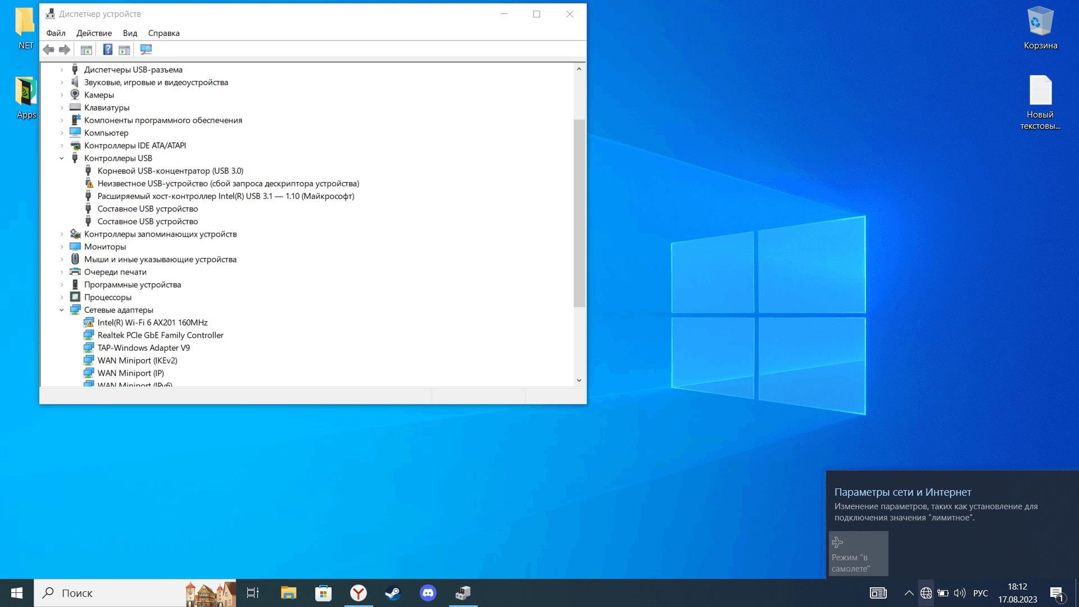
Task: Click the device tree vertical scrollbar thumb
Action: click(579, 213)
